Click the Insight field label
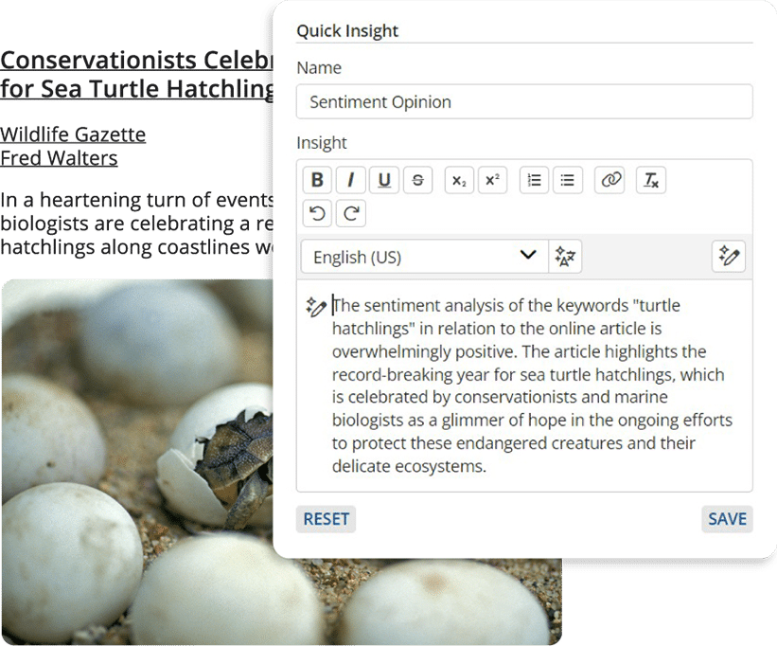Screen dimensions: 777x646 pyautogui.click(x=322, y=143)
